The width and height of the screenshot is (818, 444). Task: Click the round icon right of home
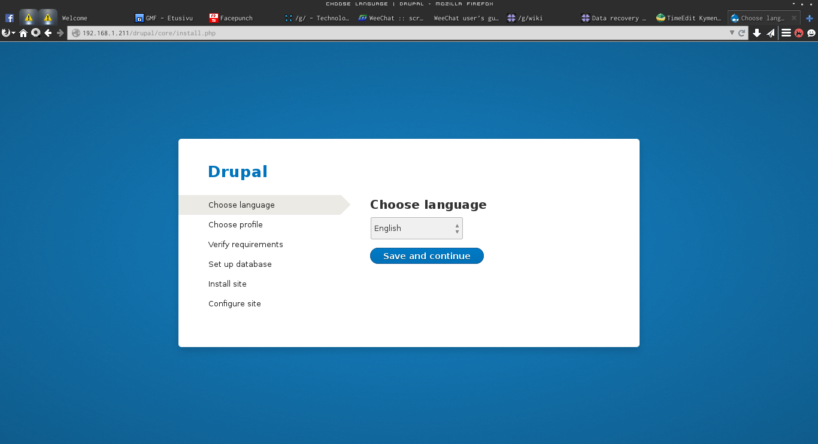35,33
